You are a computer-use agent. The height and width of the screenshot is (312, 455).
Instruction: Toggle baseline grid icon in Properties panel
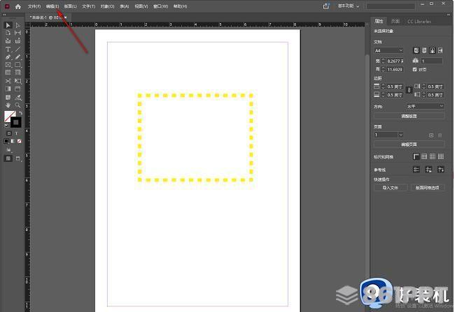[424, 156]
